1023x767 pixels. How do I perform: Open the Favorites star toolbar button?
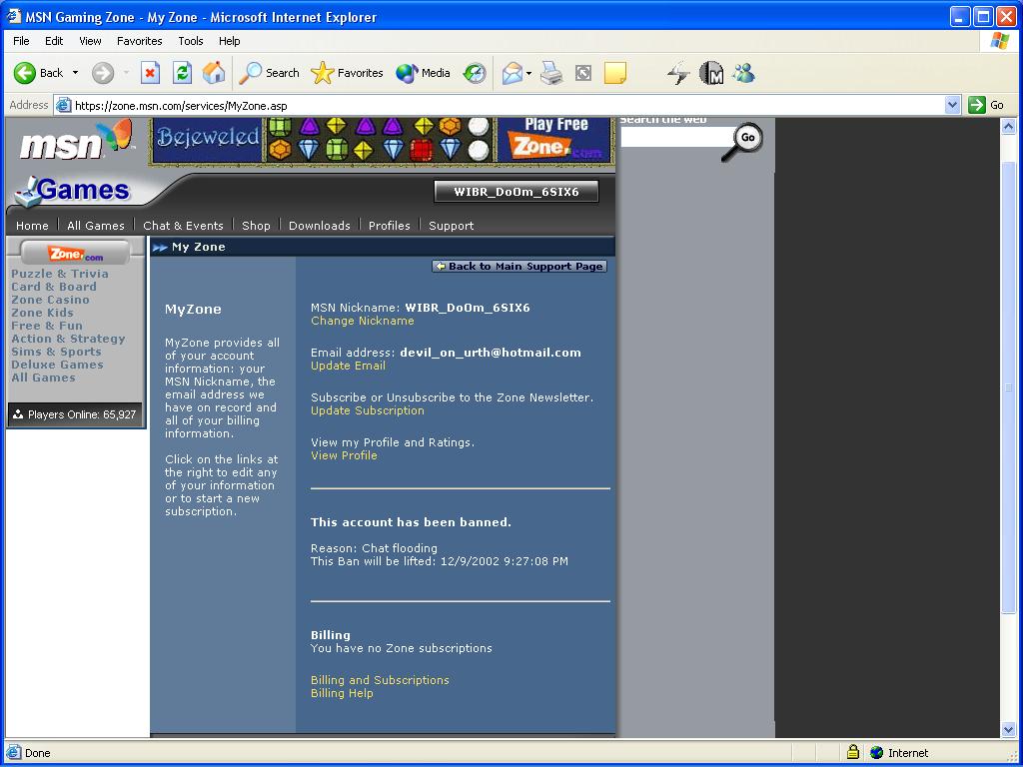pos(347,73)
